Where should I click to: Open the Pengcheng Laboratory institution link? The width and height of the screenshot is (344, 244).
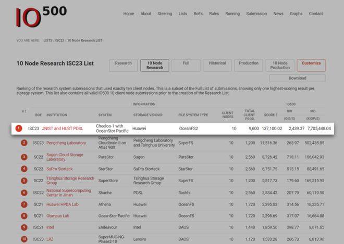tap(66, 143)
